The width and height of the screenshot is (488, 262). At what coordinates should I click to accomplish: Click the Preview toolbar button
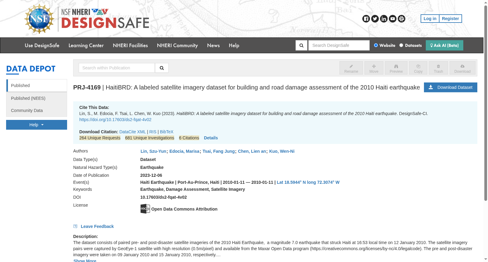(396, 68)
